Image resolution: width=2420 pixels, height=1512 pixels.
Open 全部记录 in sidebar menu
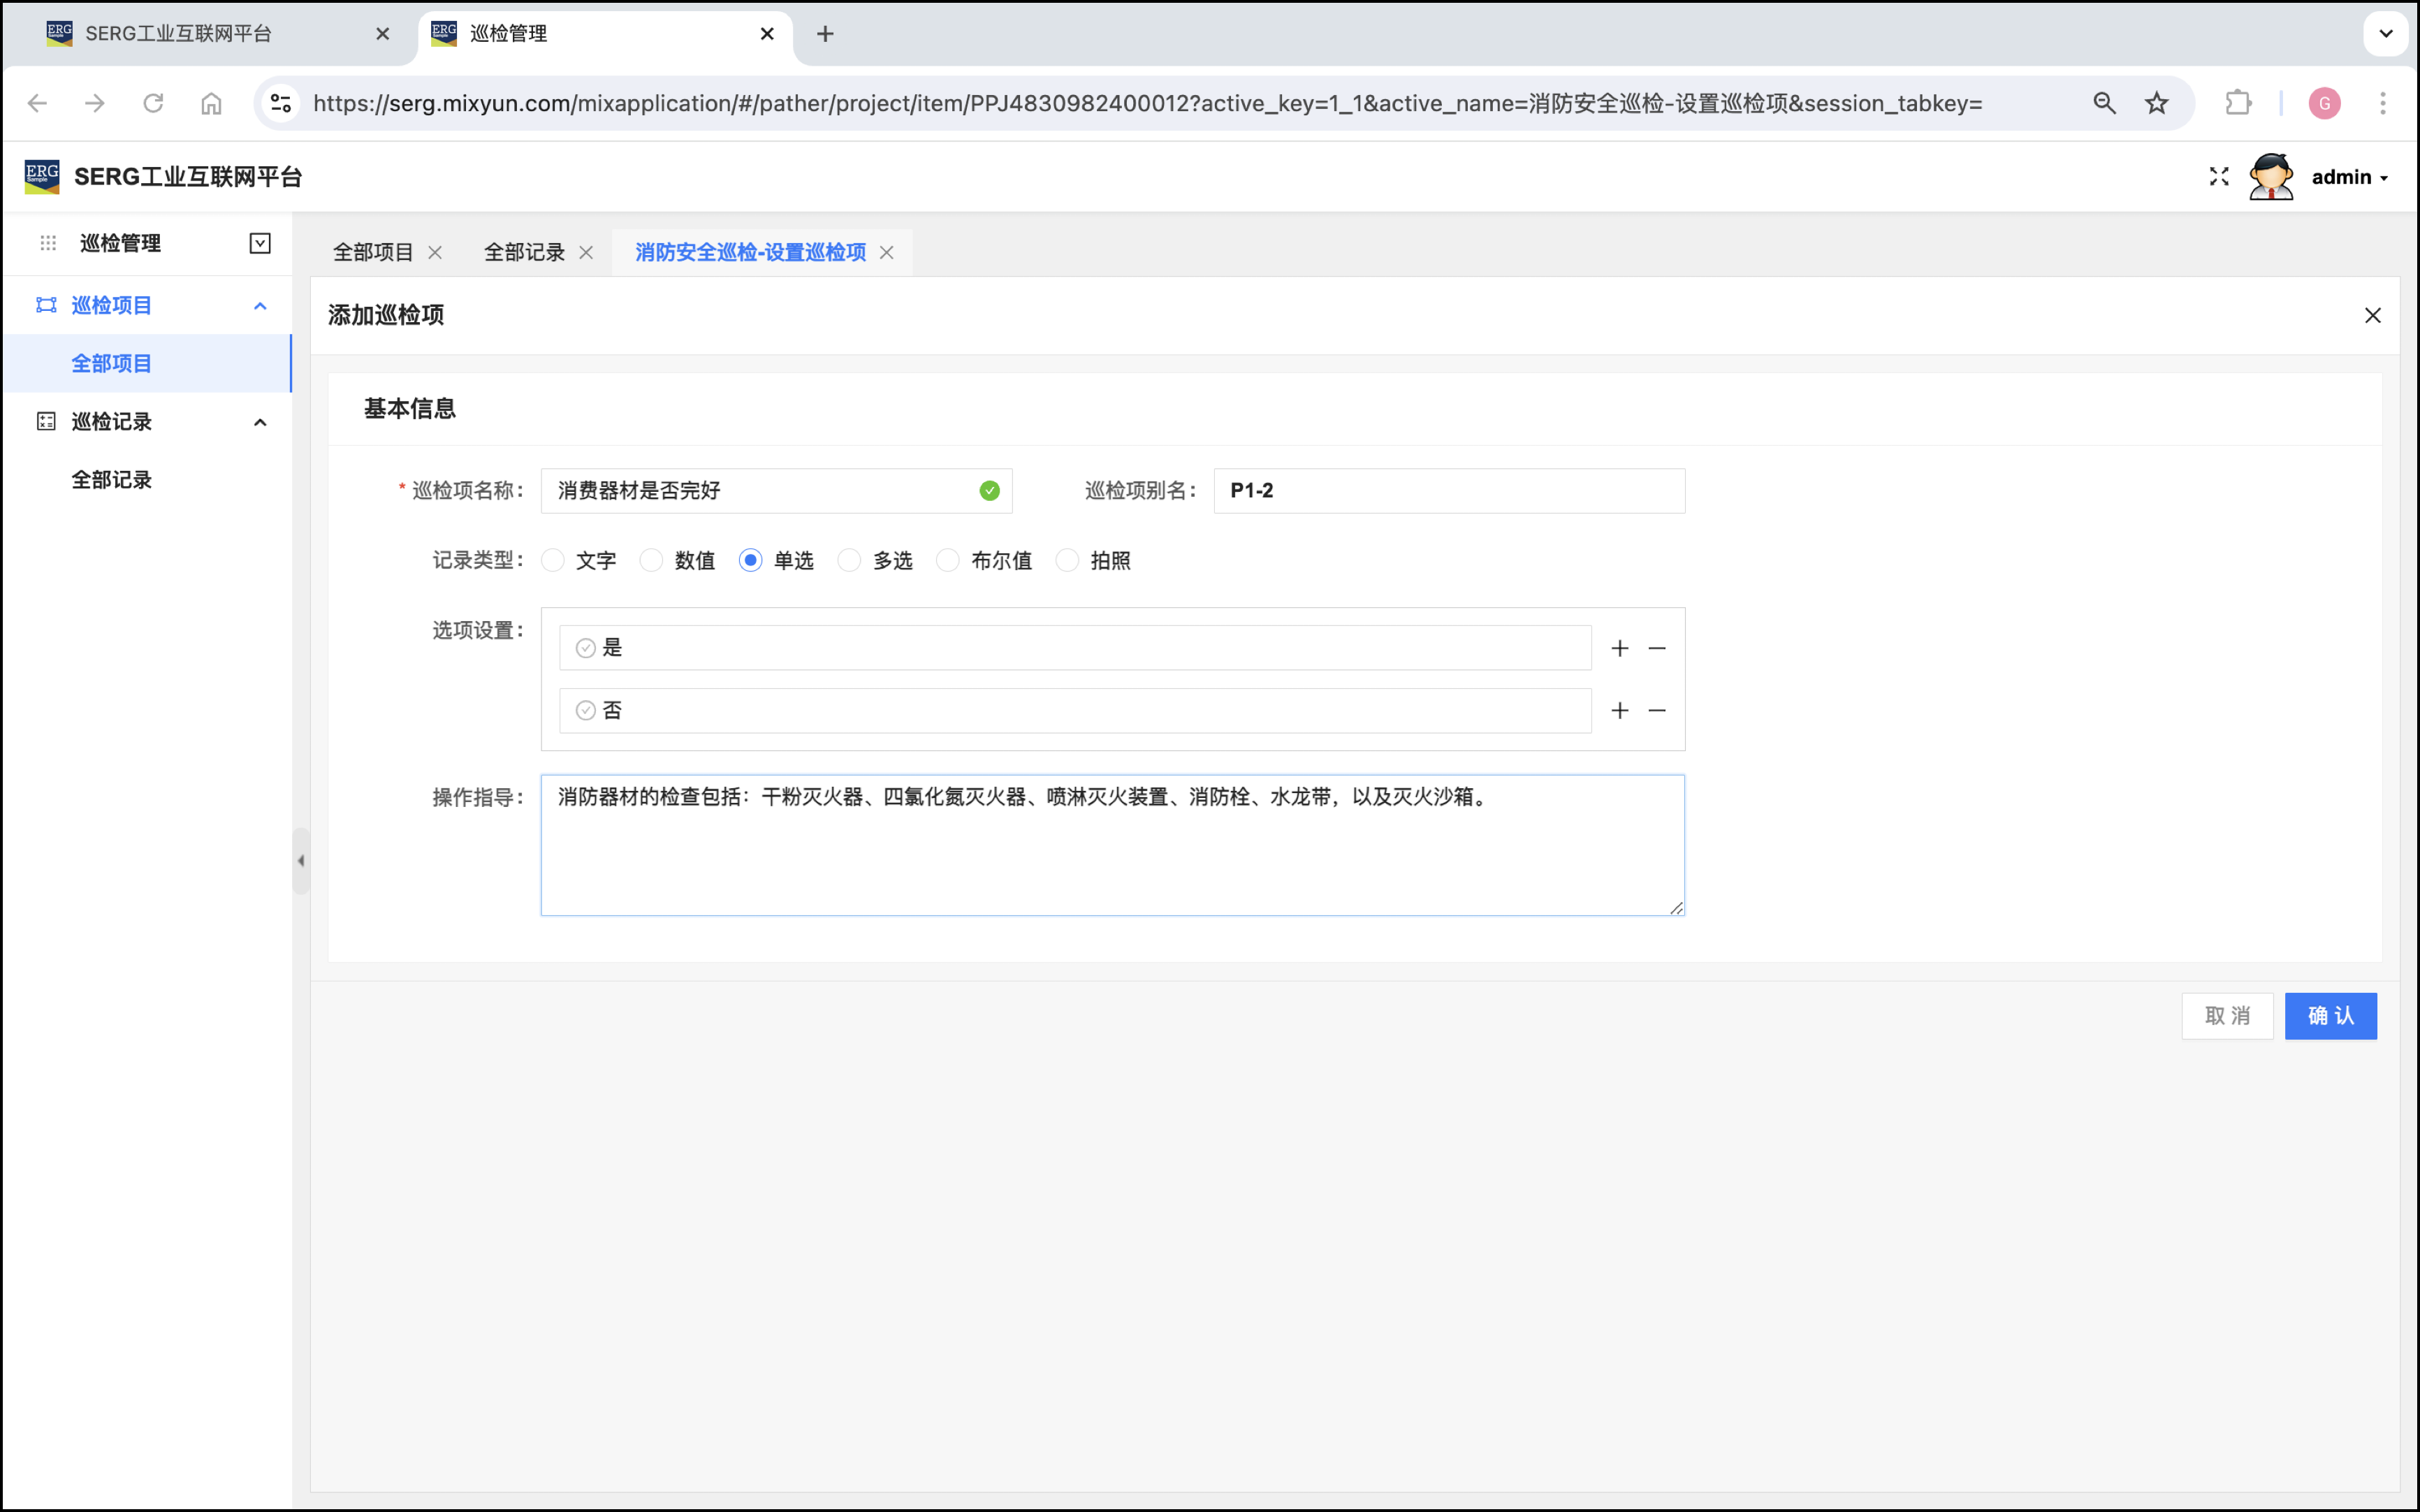tap(111, 480)
